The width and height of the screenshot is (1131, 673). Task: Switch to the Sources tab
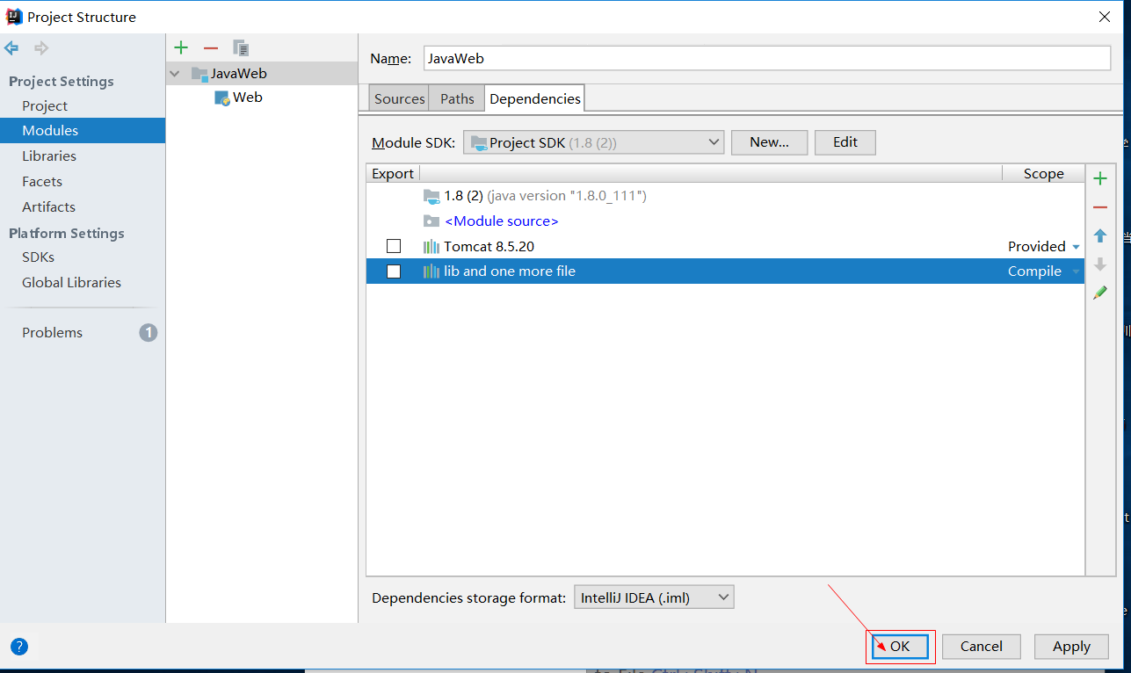tap(399, 98)
